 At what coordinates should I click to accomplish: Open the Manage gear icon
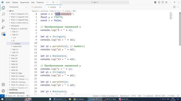click(x=3, y=91)
